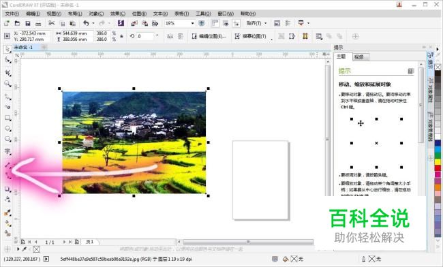Select the Connector tool
This screenshot has width=443, height=267.
[7, 176]
